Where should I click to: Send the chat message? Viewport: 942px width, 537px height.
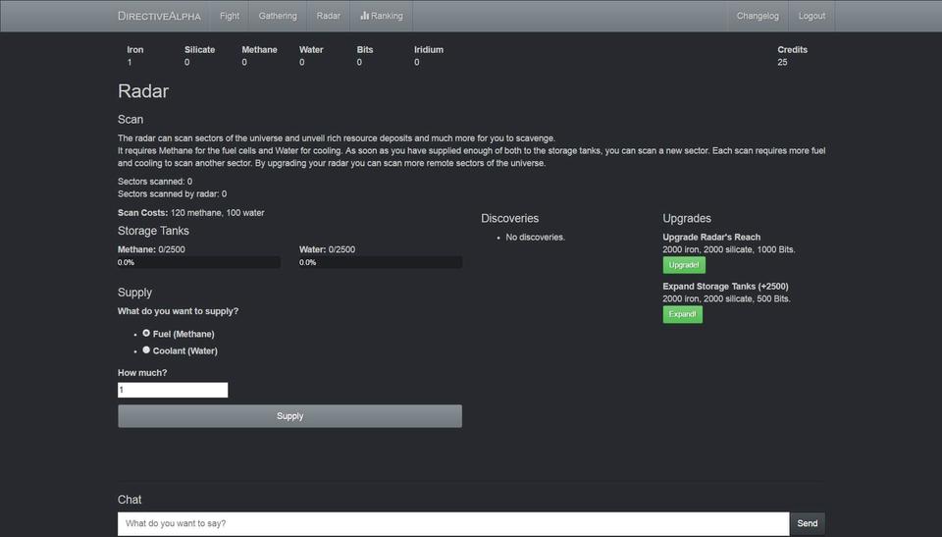[807, 523]
